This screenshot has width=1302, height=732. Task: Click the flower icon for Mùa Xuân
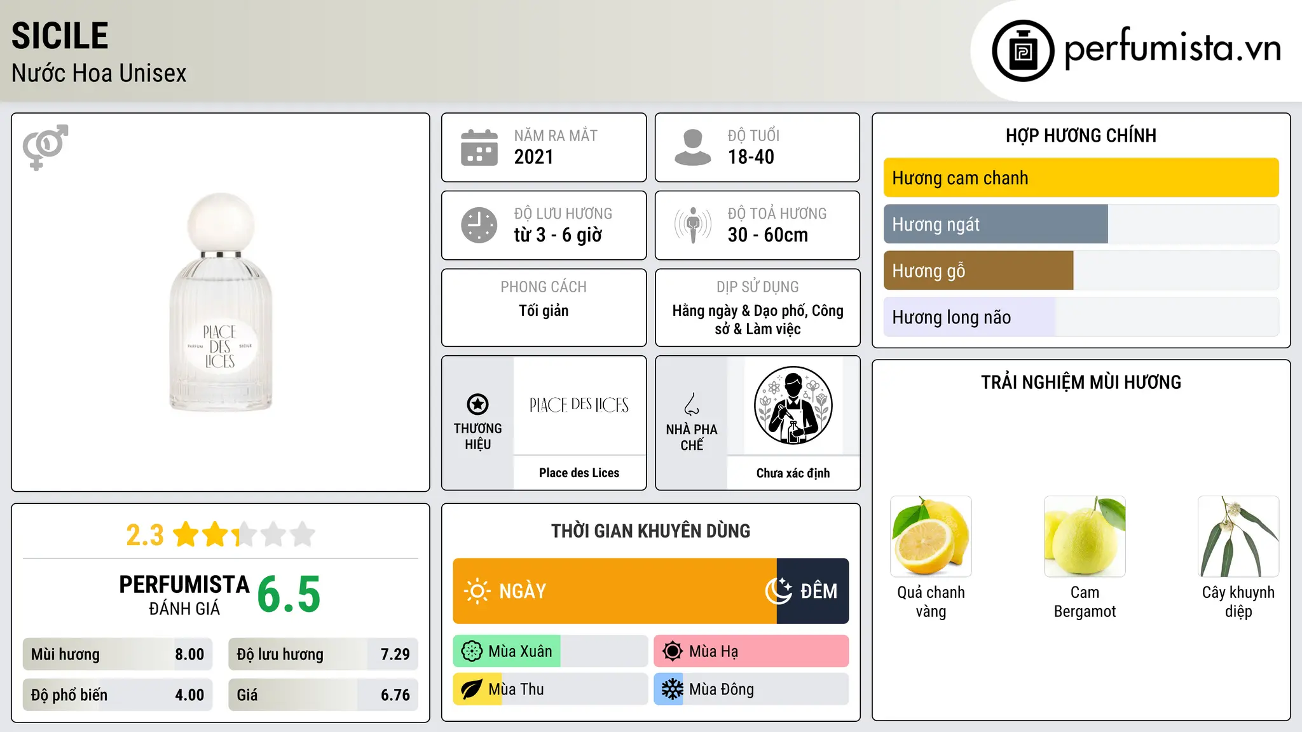pos(472,651)
